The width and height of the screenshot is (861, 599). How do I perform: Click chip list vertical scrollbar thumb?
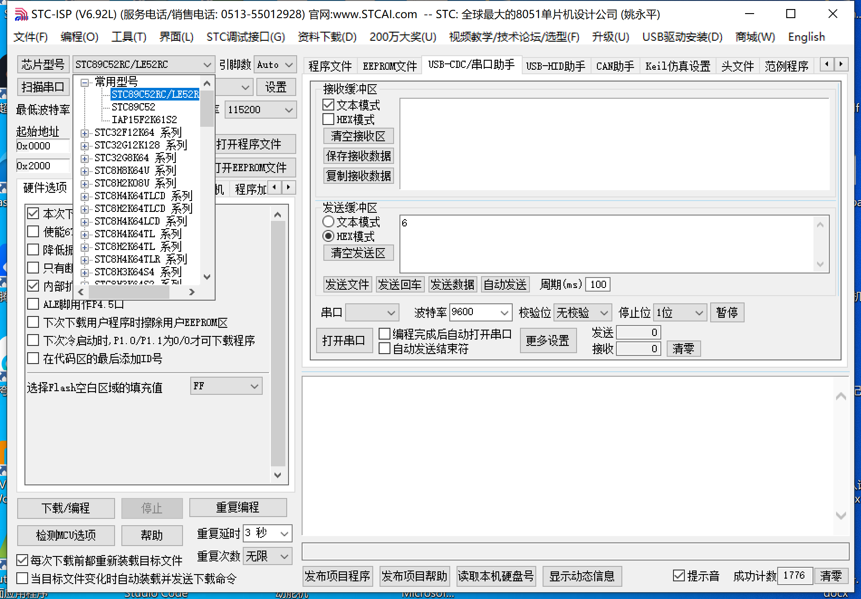[x=207, y=109]
